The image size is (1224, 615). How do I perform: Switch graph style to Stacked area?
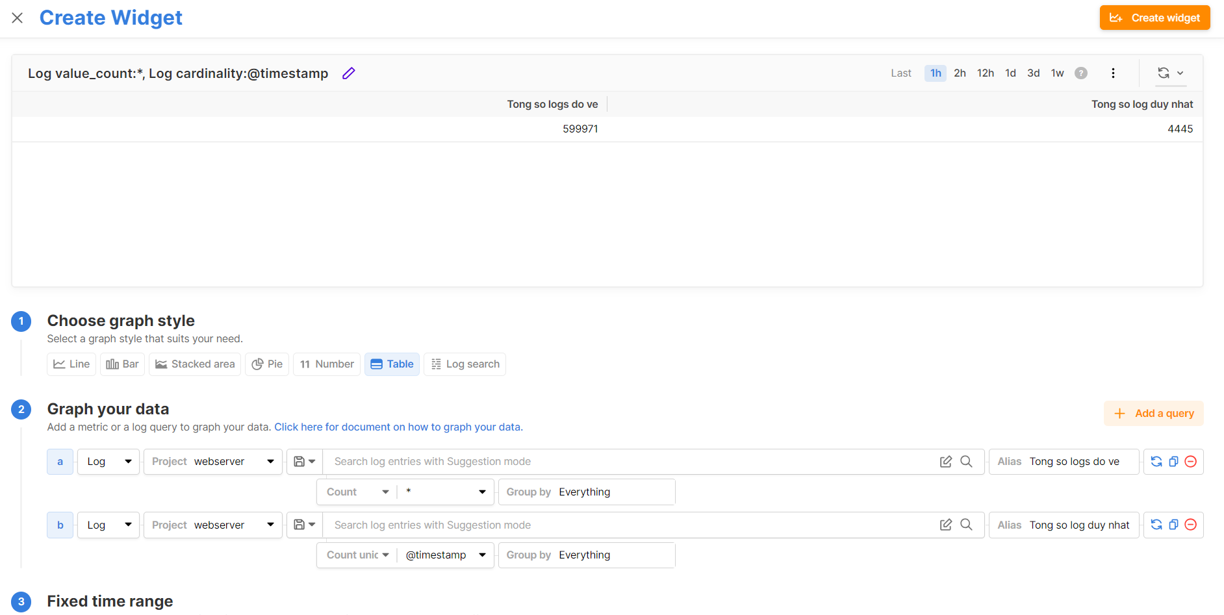(195, 364)
